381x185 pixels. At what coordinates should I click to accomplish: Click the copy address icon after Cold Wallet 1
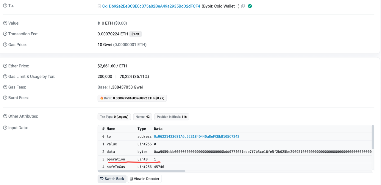tap(243, 6)
